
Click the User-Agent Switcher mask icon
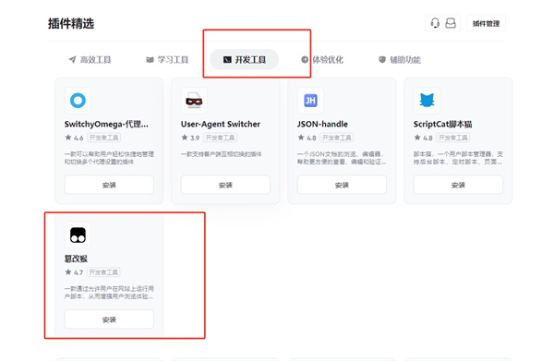[x=194, y=101]
